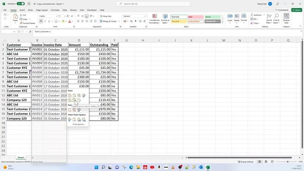Click Decrease Font Size icon
The height and width of the screenshot is (171, 304).
point(72,16)
